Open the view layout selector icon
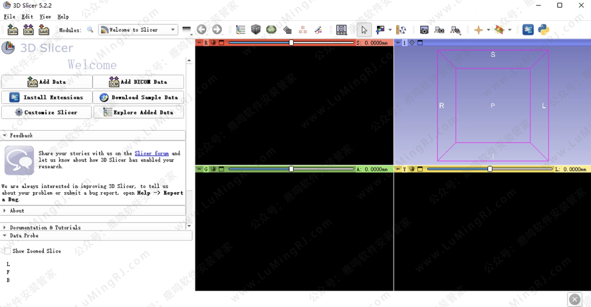 pyautogui.click(x=341, y=29)
